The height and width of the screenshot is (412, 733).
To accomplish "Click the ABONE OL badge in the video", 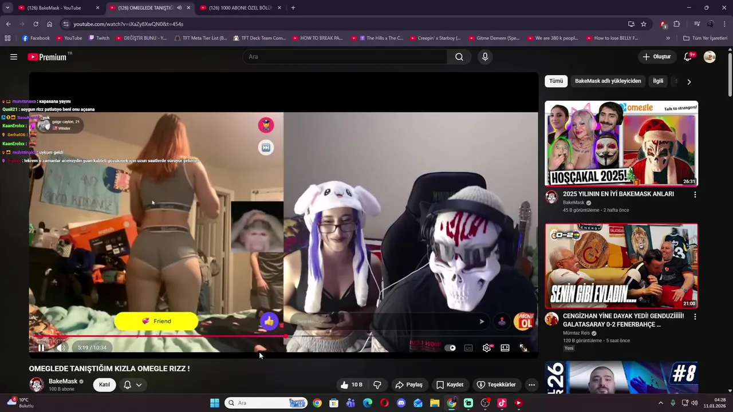I will [x=523, y=321].
